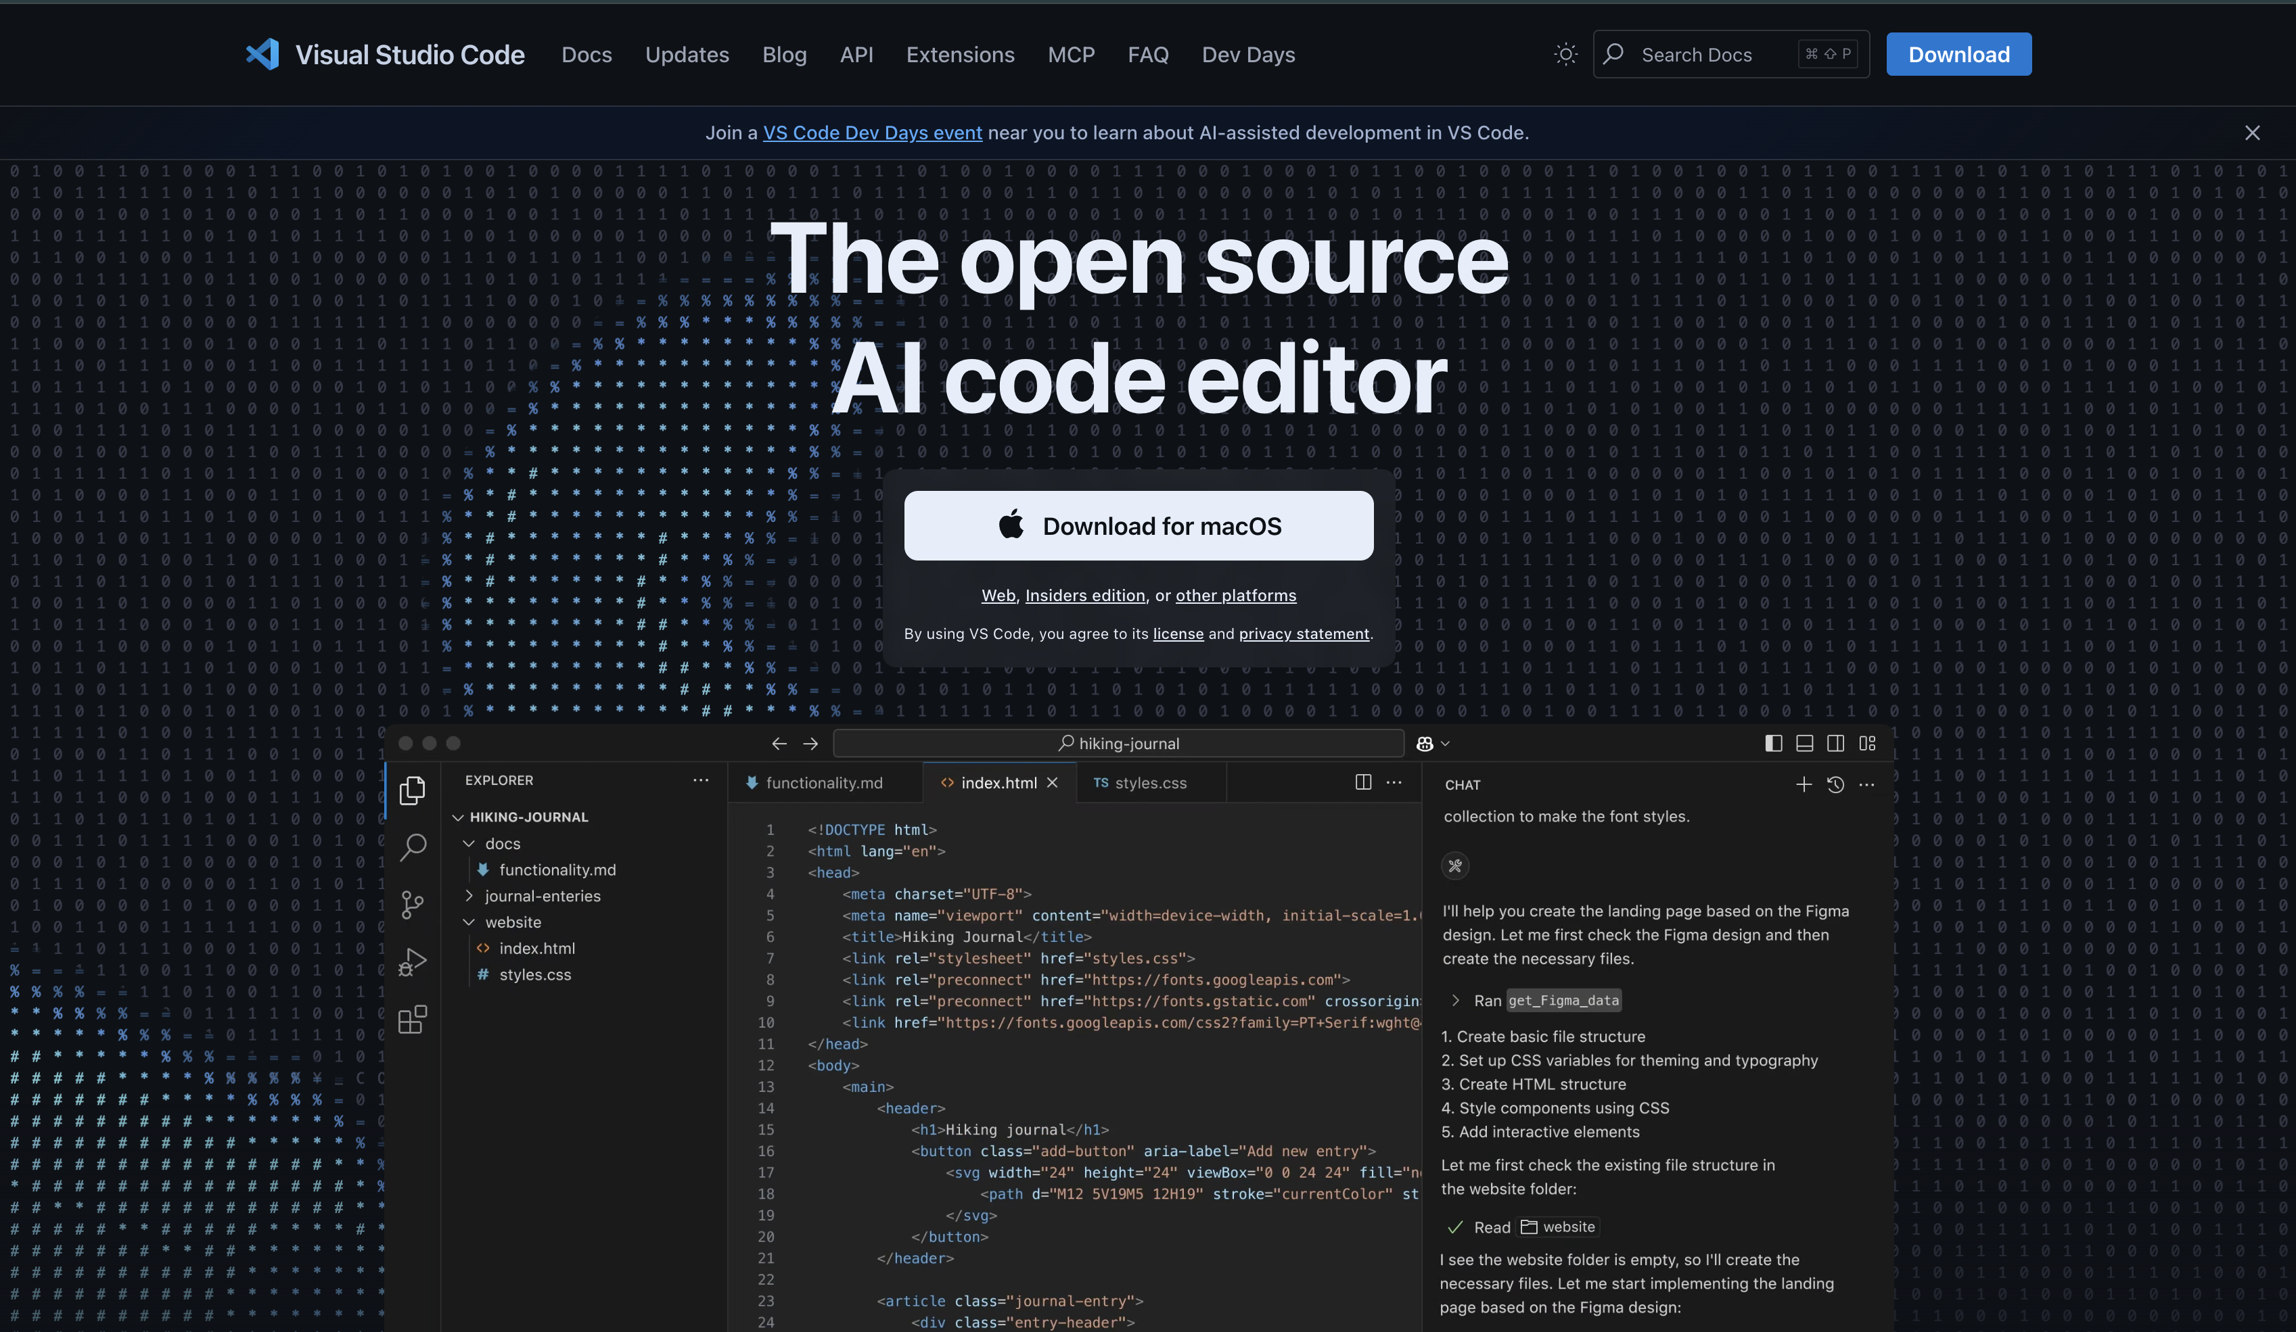Toggle the bottom panel layout icon

(x=1804, y=743)
